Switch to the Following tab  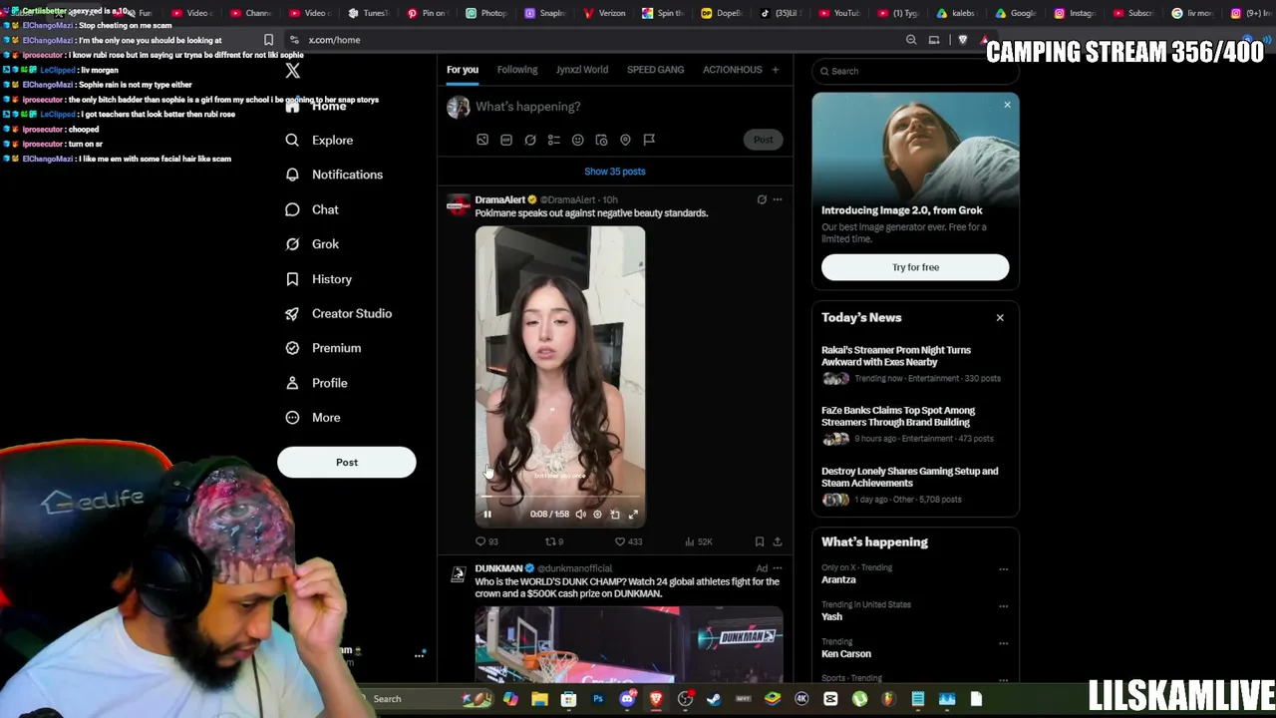coord(517,70)
